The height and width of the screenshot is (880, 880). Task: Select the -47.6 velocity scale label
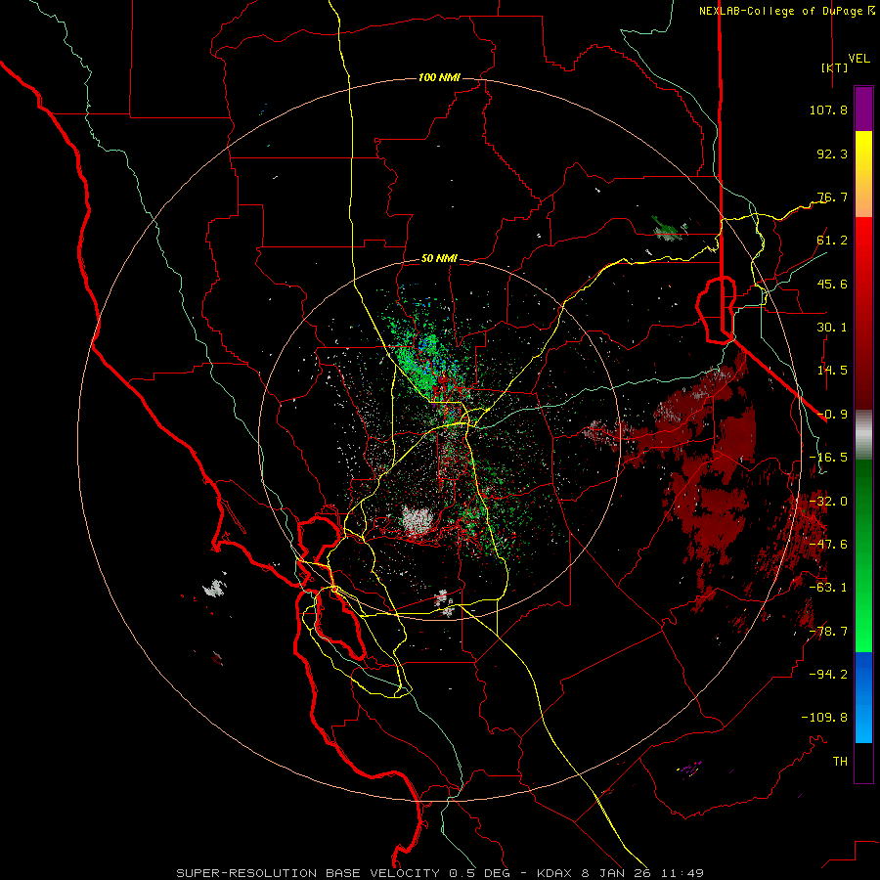pyautogui.click(x=828, y=545)
